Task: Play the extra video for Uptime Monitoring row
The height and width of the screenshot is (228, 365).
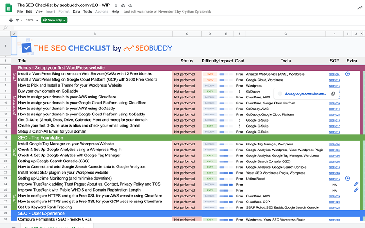Action: click(348, 178)
